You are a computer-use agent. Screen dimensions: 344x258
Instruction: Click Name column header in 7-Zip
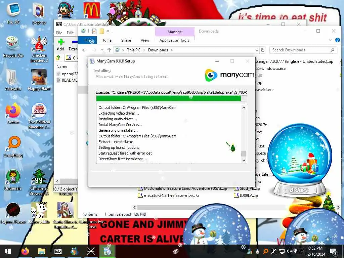(62, 67)
